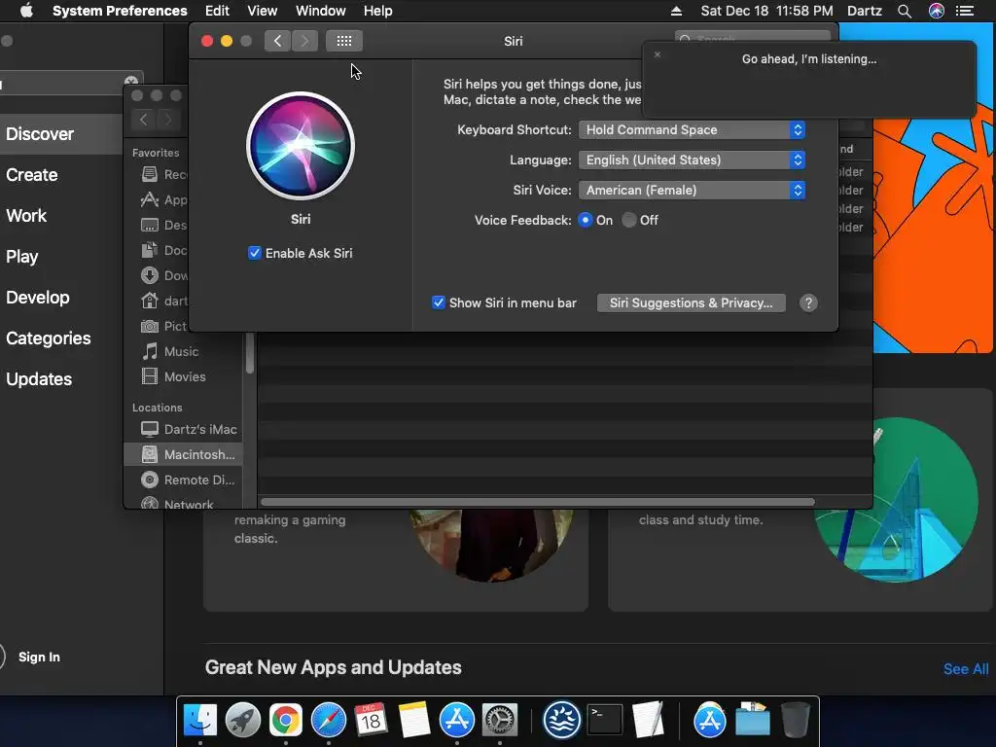This screenshot has height=747, width=996.
Task: Click the eject icon in menu bar
Action: point(677,11)
